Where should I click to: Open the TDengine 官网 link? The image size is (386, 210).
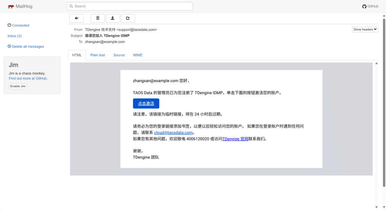(x=235, y=139)
